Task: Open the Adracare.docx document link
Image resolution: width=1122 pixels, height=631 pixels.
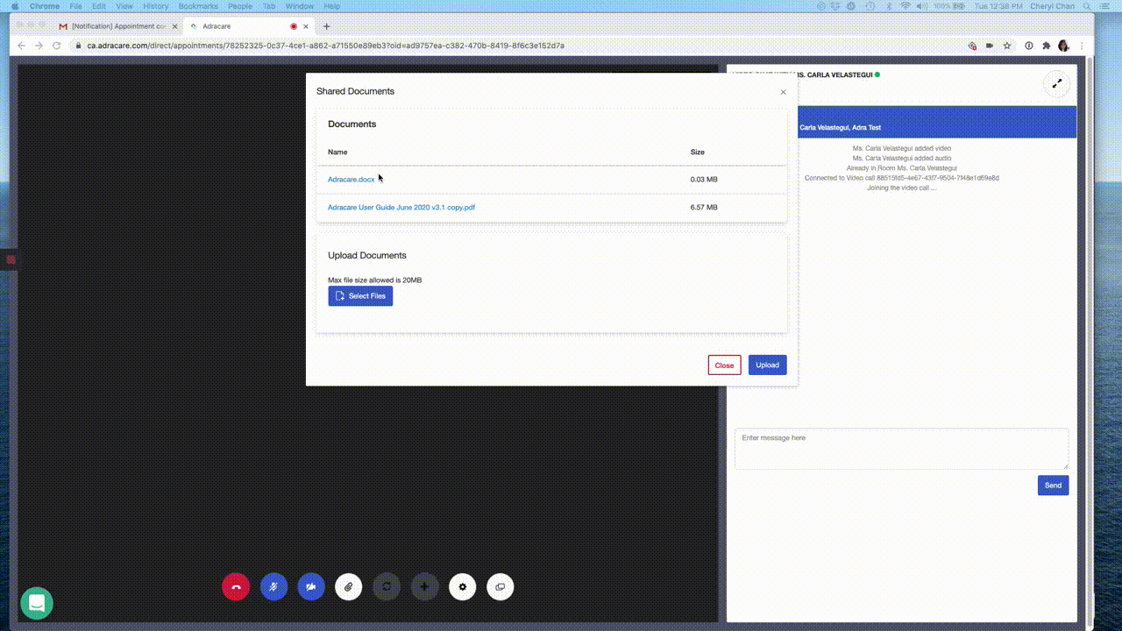Action: coord(351,180)
